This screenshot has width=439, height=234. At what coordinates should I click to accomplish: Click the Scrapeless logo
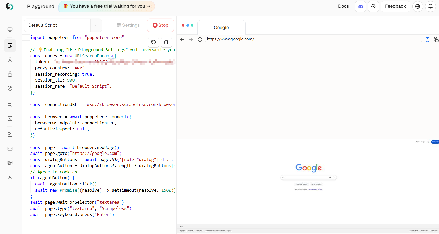10,6
